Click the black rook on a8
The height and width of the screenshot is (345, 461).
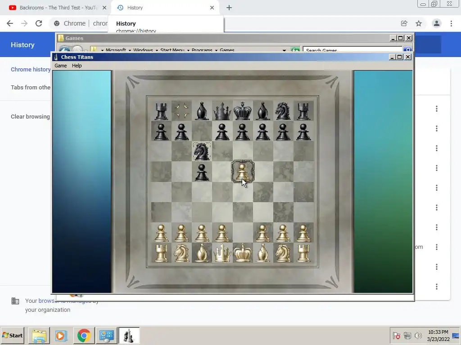point(161,111)
